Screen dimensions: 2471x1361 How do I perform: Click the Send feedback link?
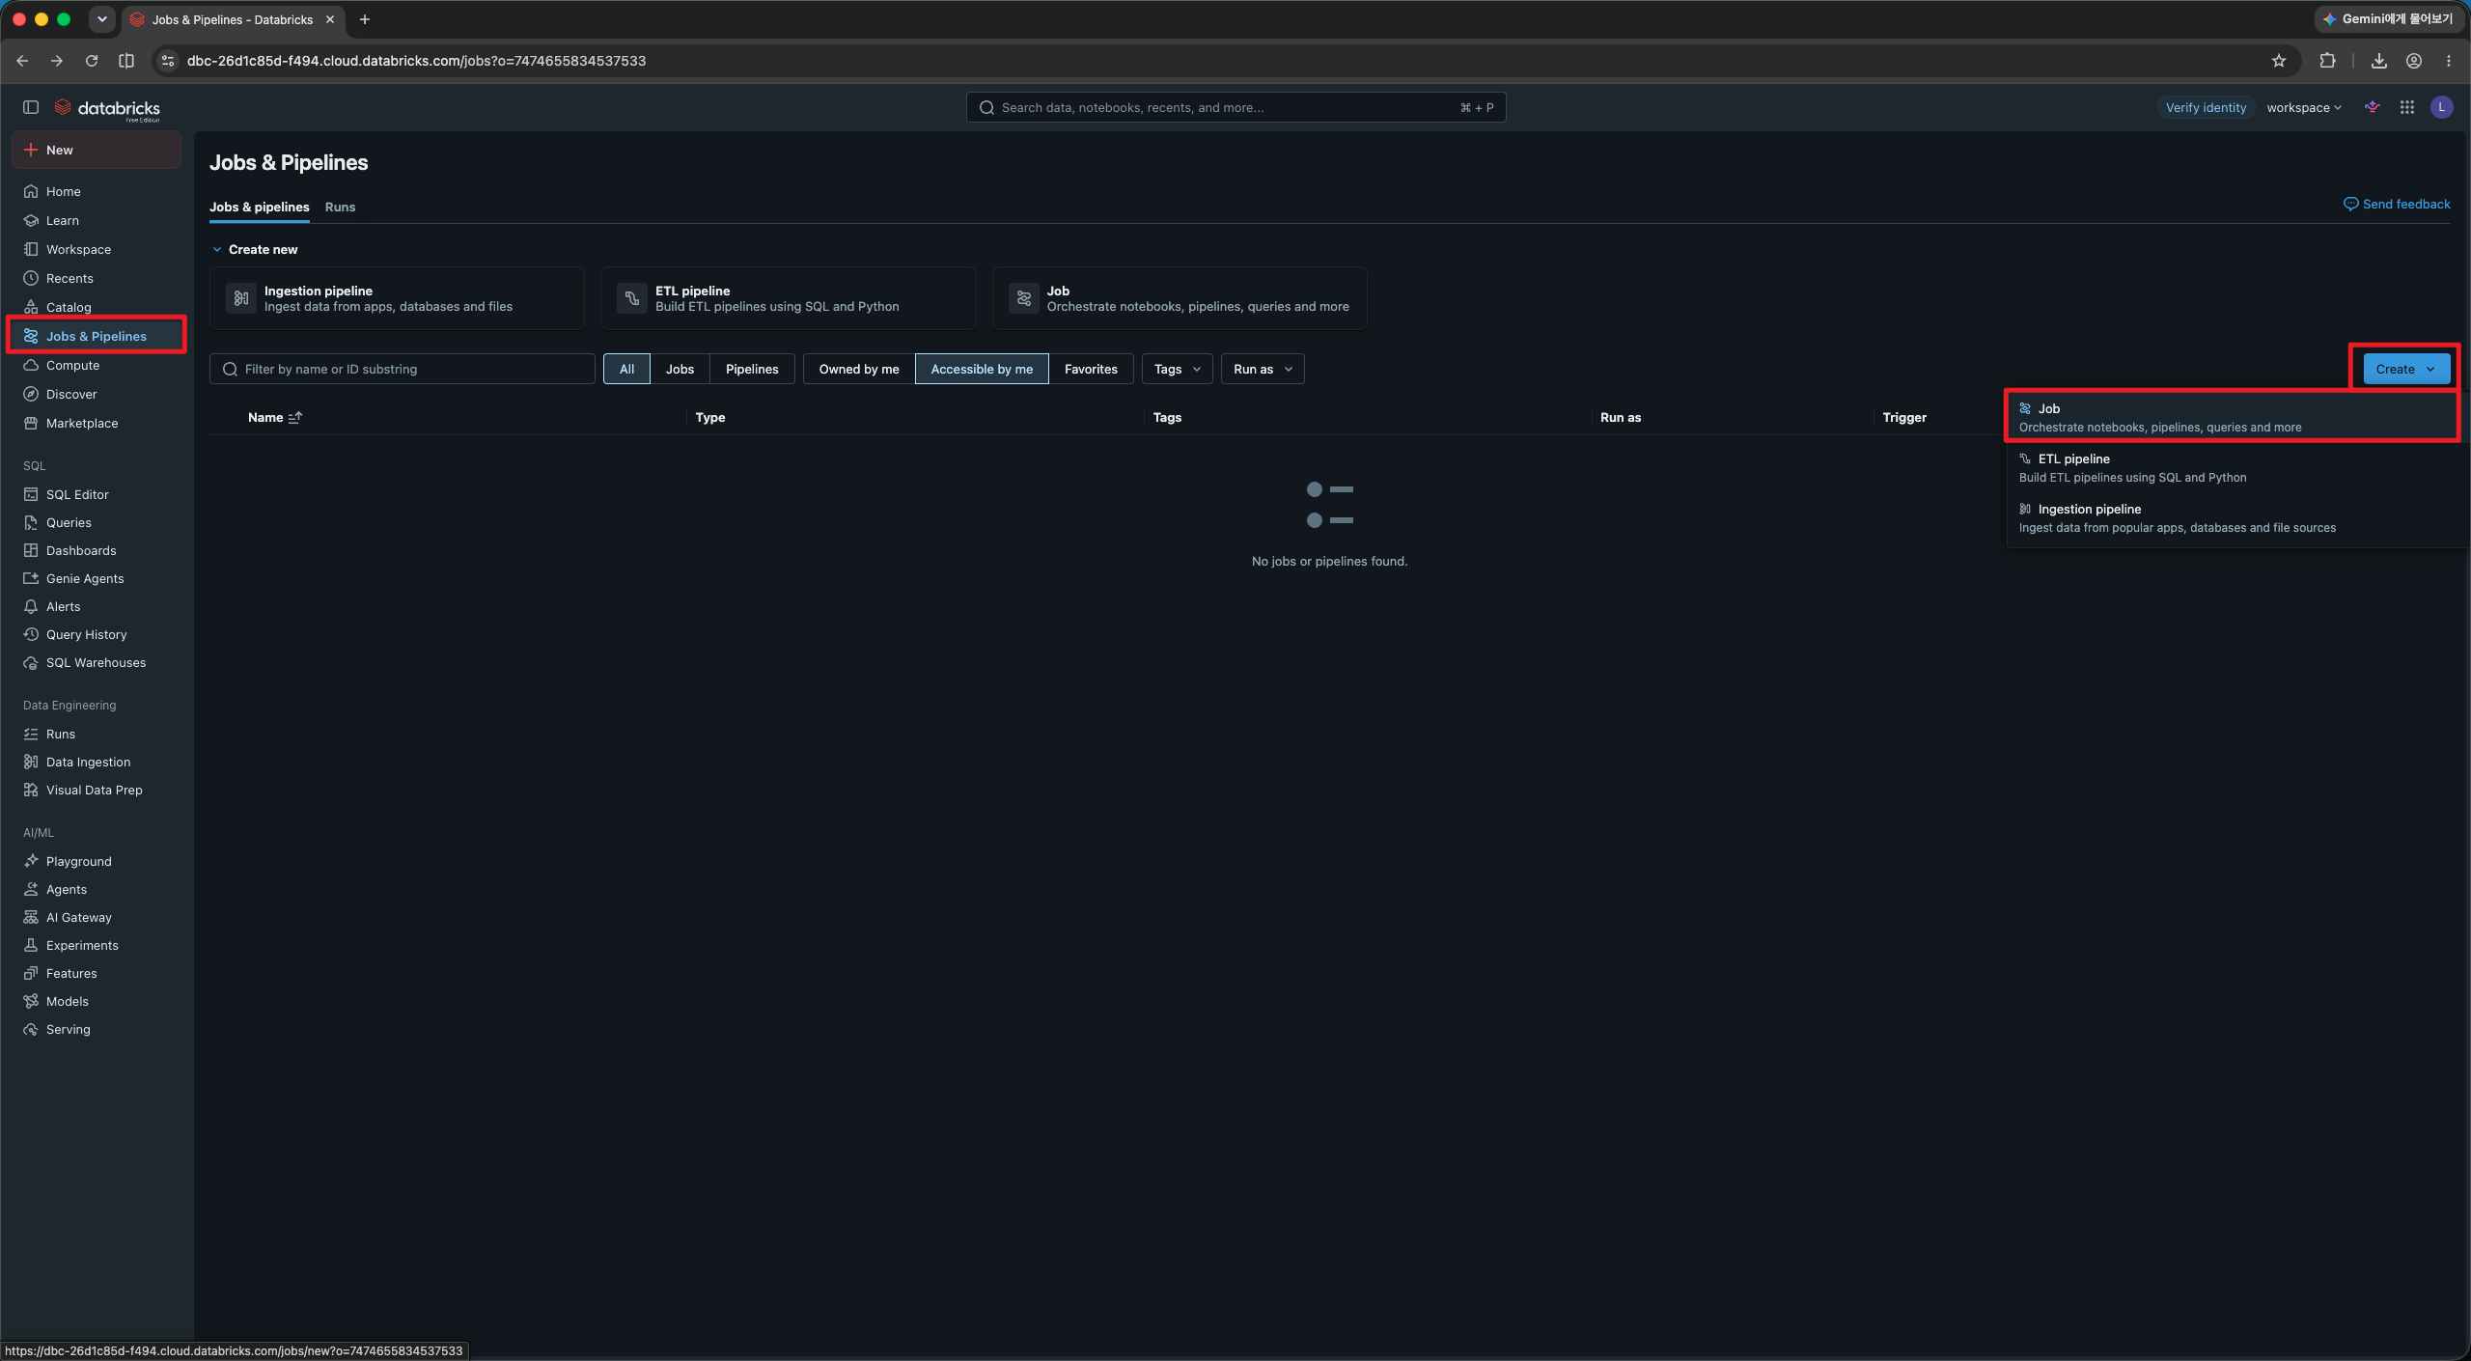tap(2397, 204)
